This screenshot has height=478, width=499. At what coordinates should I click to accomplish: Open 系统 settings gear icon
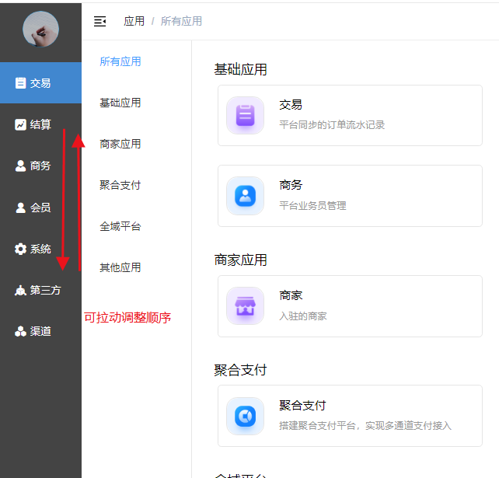click(x=20, y=249)
